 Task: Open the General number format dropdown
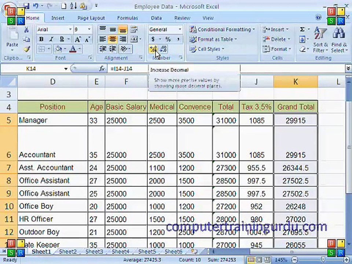pyautogui.click(x=180, y=29)
